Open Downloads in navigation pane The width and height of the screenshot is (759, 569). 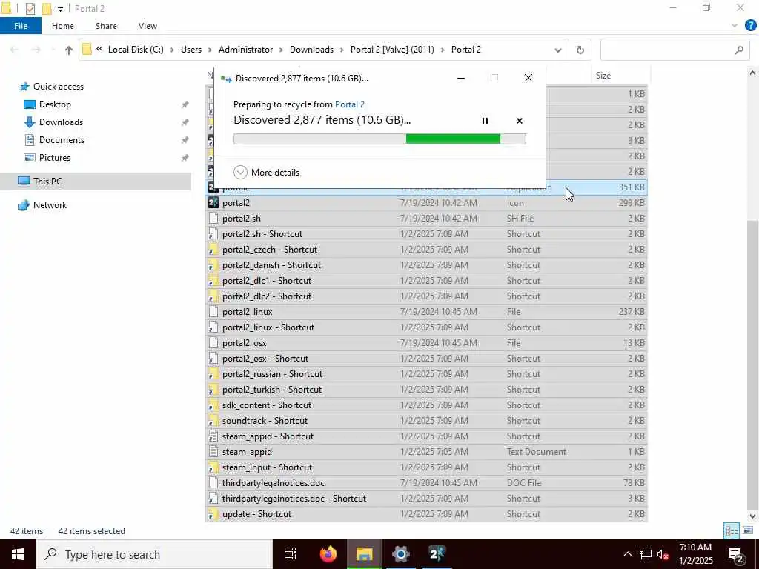61,122
